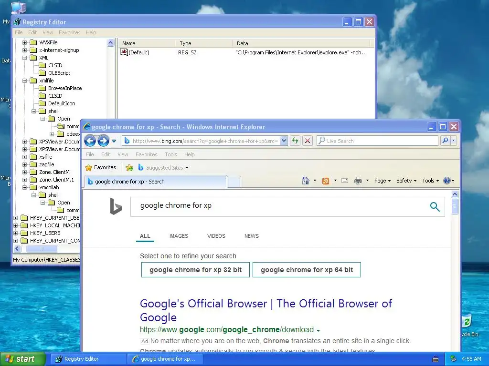Viewport: 489px width, 366px height.
Task: Click the Print icon in command bar
Action: 358,181
